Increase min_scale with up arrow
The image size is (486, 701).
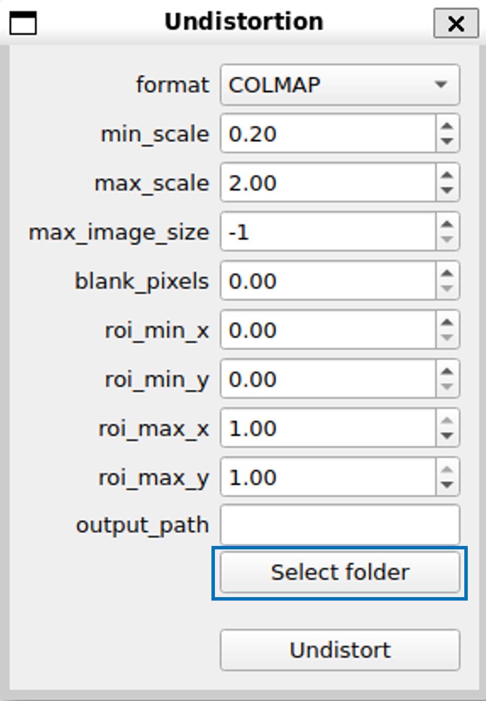(x=447, y=126)
